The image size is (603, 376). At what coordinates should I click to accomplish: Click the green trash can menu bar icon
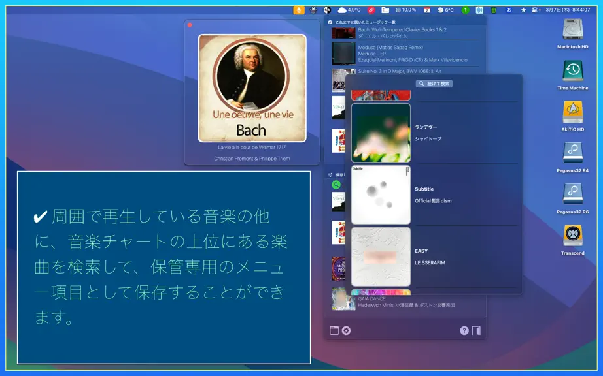tap(494, 10)
